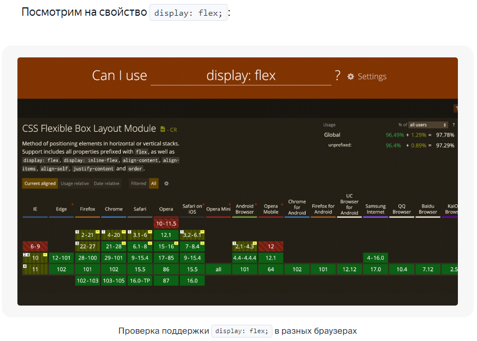Select QQ Browser 10.4 cell
477x341 pixels.
pyautogui.click(x=402, y=270)
